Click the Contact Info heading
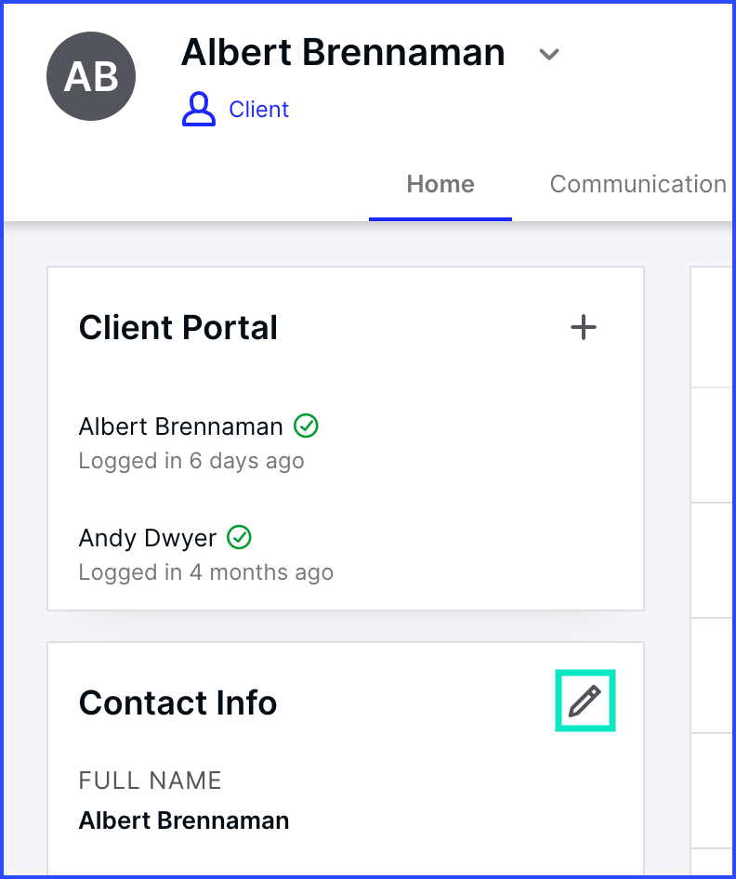 click(177, 702)
